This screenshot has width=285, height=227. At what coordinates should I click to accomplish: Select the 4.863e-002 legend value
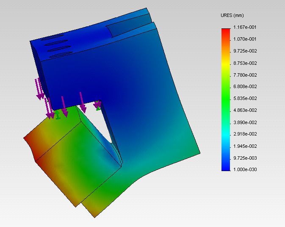245,110
